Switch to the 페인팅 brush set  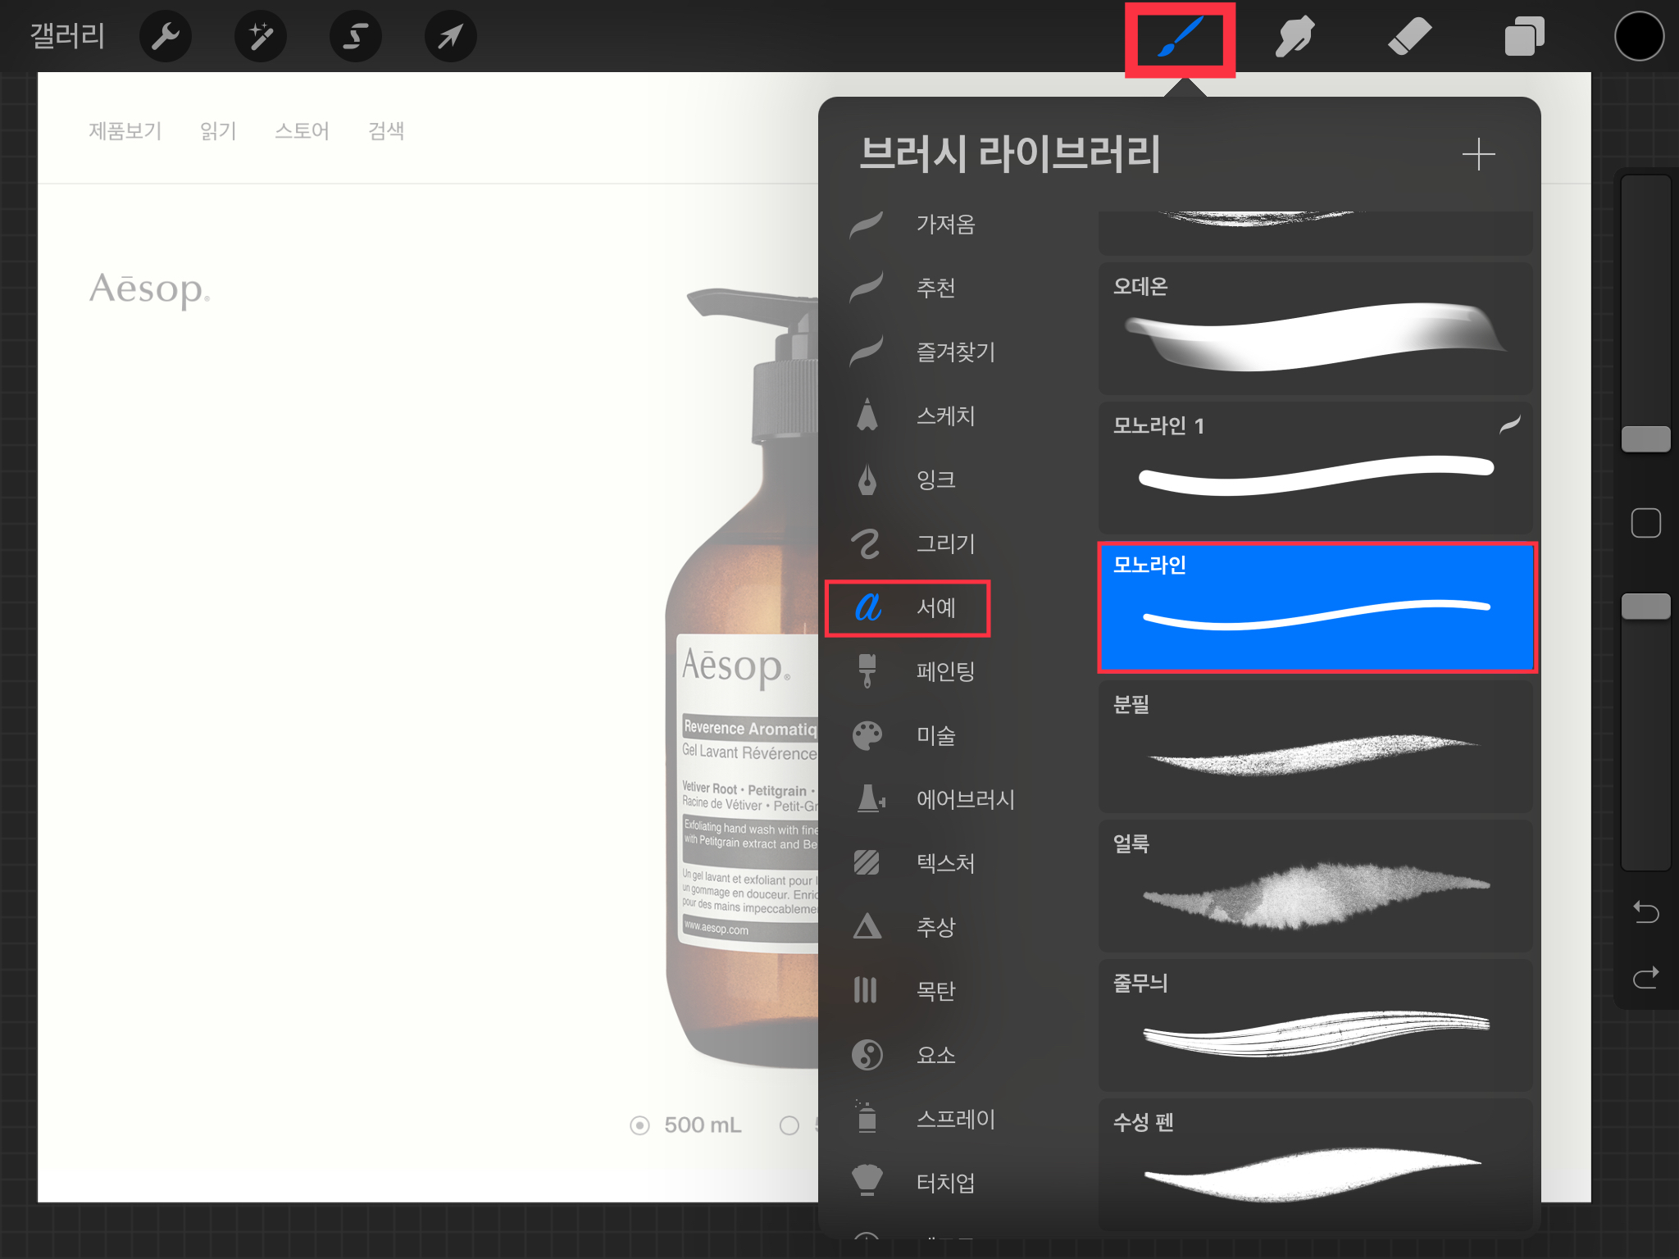pos(944,671)
